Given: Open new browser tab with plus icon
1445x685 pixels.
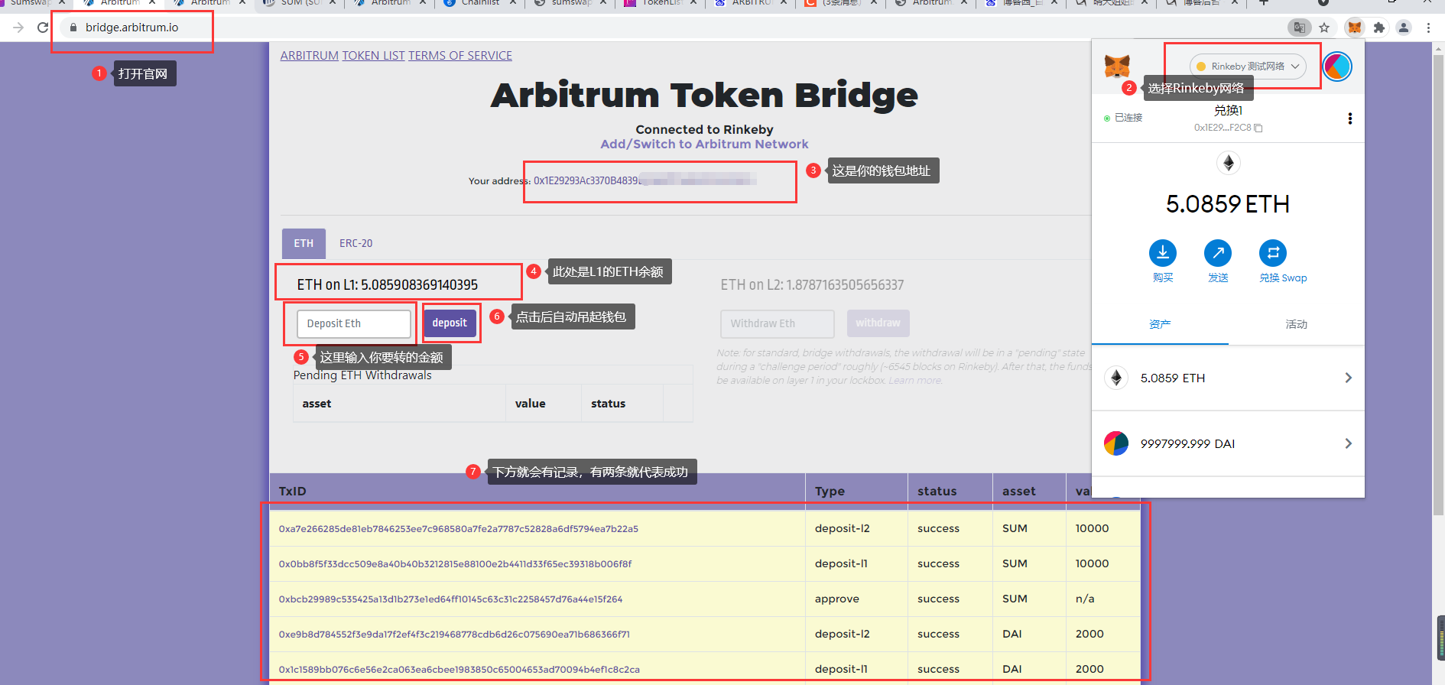Looking at the screenshot, I should tap(1264, 3).
